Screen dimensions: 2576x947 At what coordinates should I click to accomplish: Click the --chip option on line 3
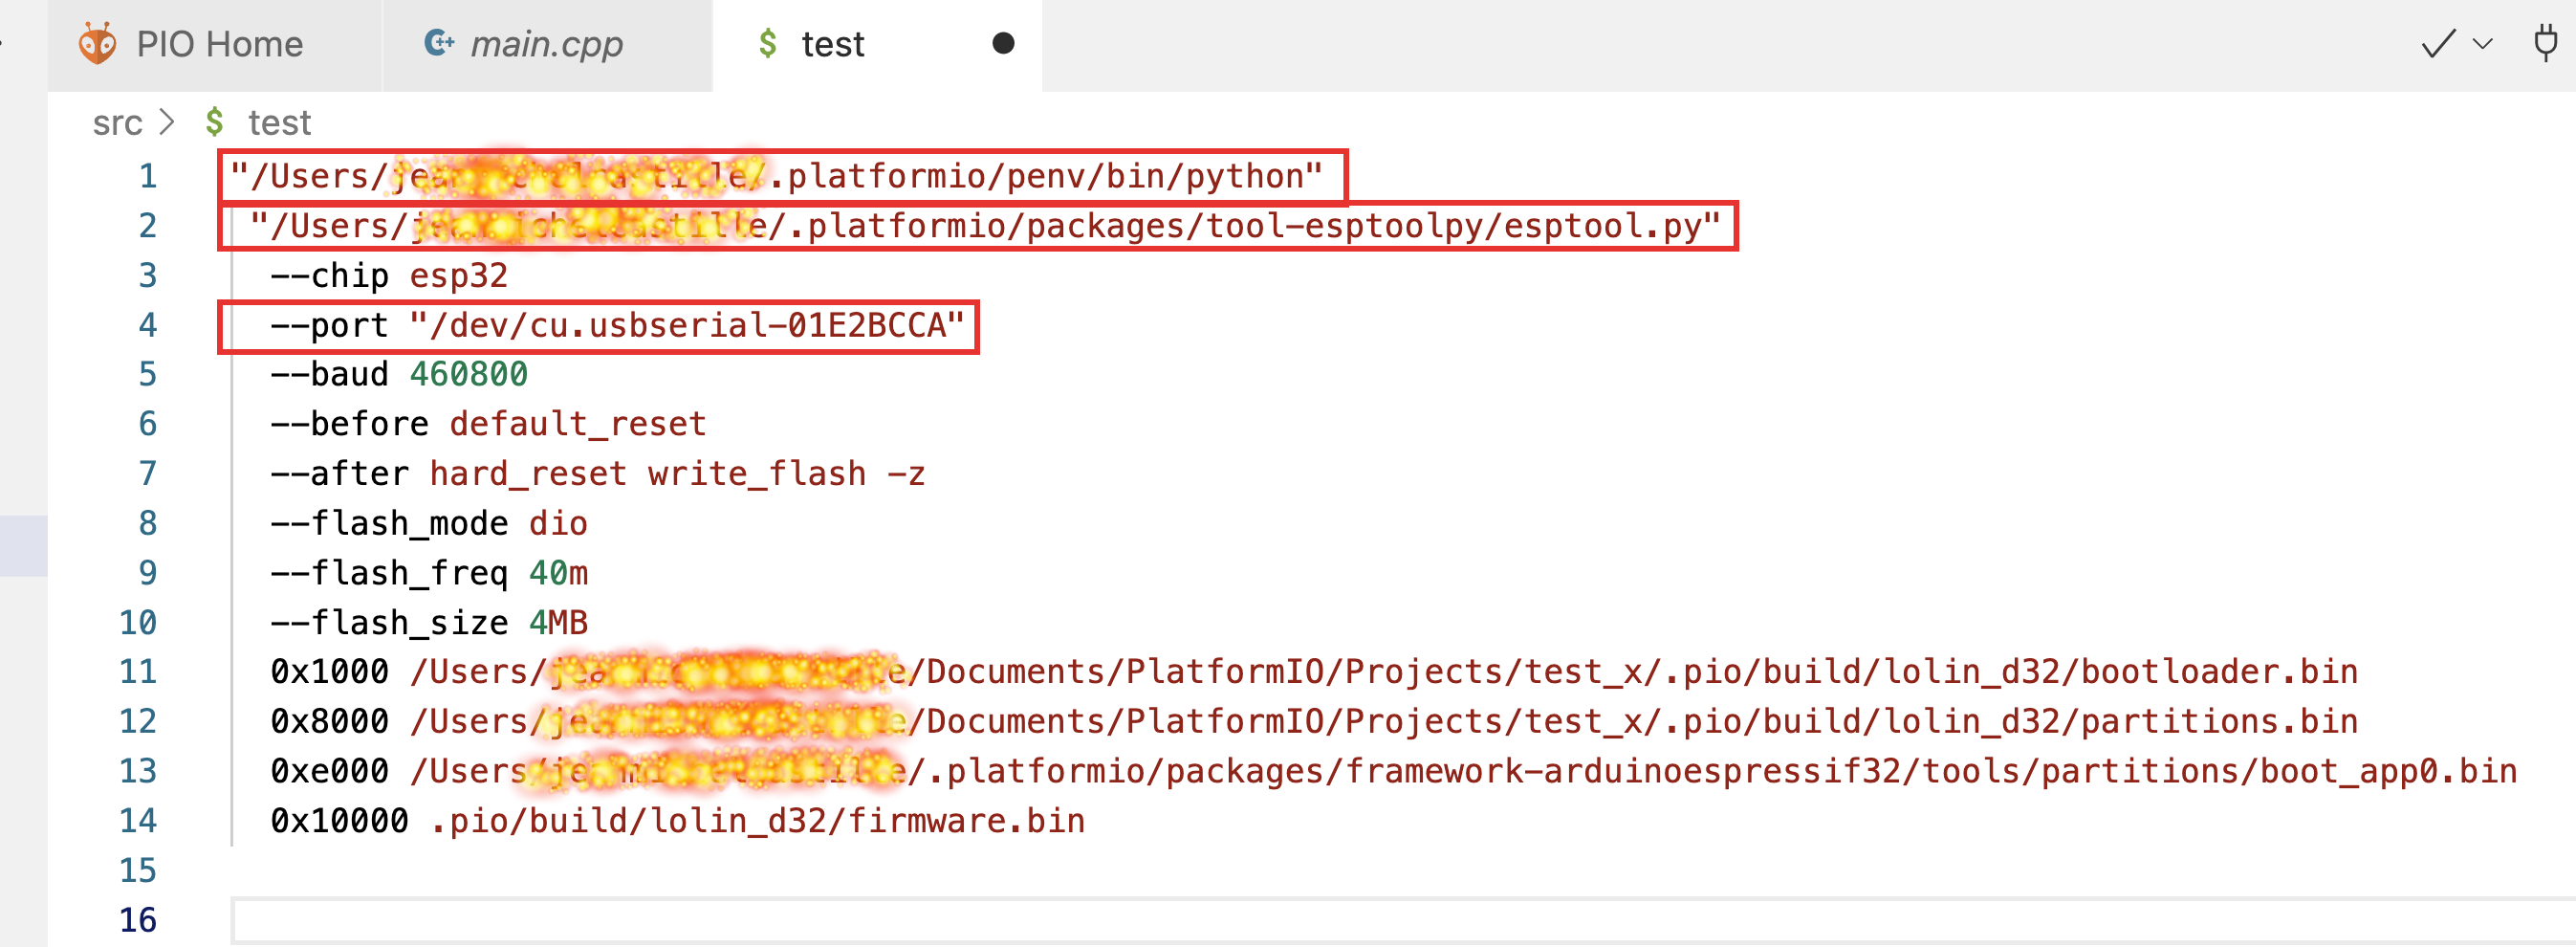pos(330,276)
